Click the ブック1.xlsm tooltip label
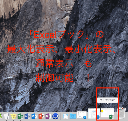Image resolution: width=128 pixels, height=121 pixels. [107, 100]
